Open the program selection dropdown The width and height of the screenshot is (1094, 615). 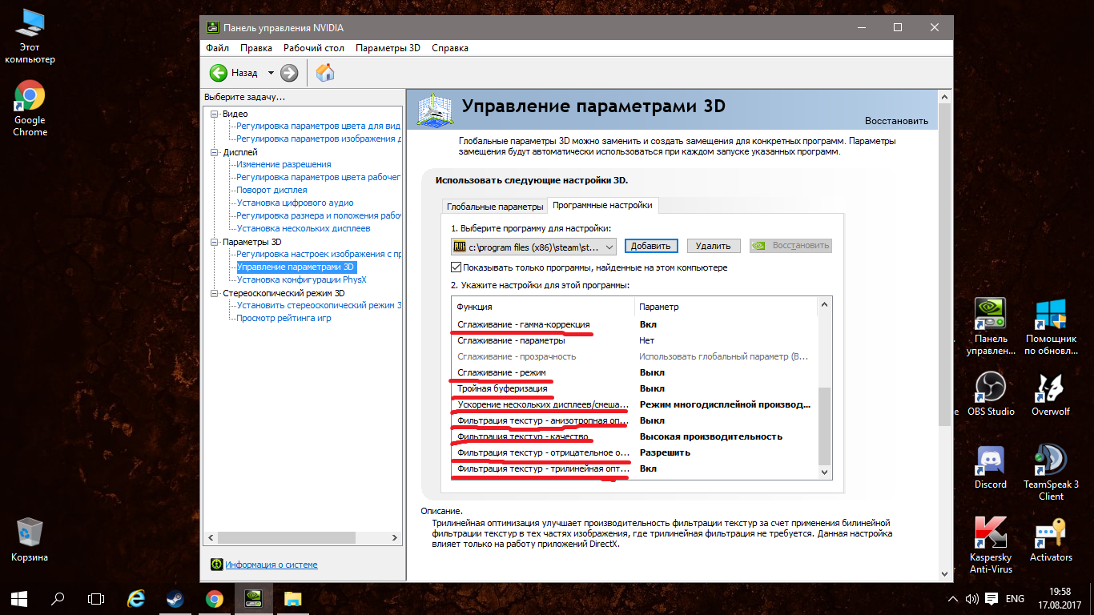[x=534, y=246]
